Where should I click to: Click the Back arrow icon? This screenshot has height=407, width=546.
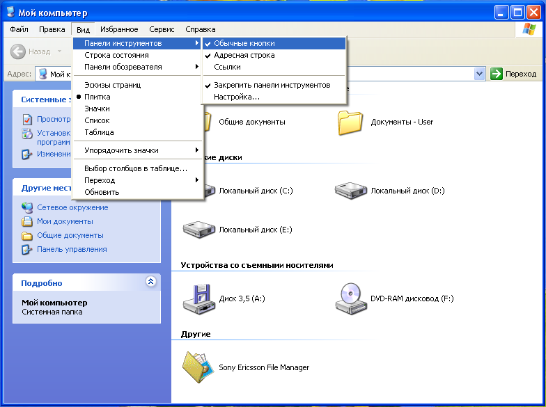[x=18, y=51]
